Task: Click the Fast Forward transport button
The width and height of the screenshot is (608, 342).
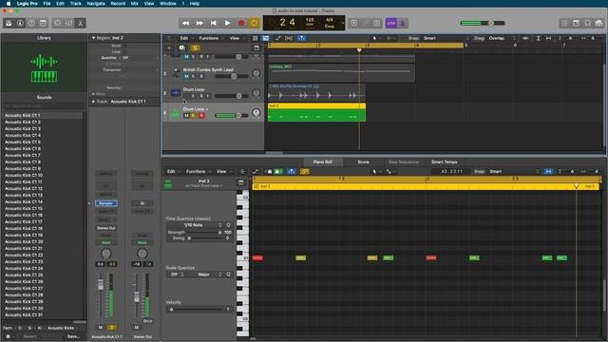Action: click(199, 23)
